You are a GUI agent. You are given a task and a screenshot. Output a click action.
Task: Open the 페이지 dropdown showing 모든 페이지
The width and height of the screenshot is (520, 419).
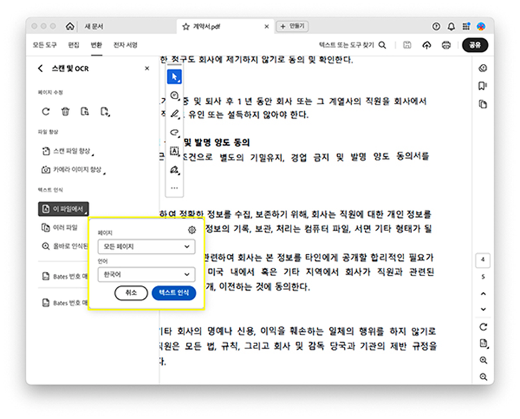[146, 246]
